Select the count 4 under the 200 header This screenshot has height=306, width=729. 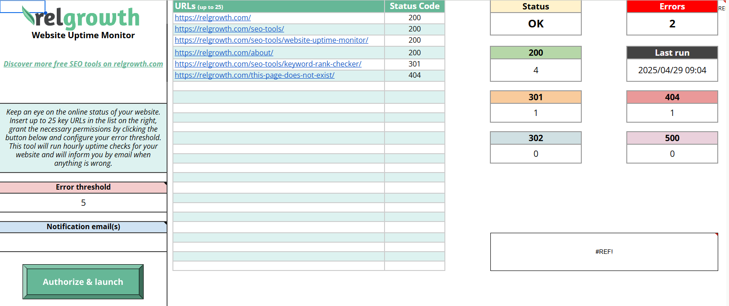(x=536, y=70)
